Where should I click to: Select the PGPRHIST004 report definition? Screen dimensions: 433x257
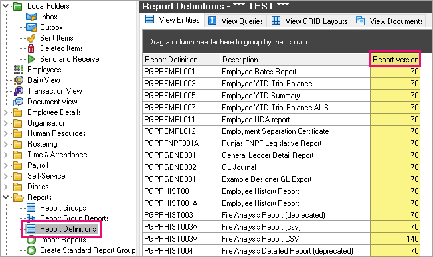click(x=181, y=251)
